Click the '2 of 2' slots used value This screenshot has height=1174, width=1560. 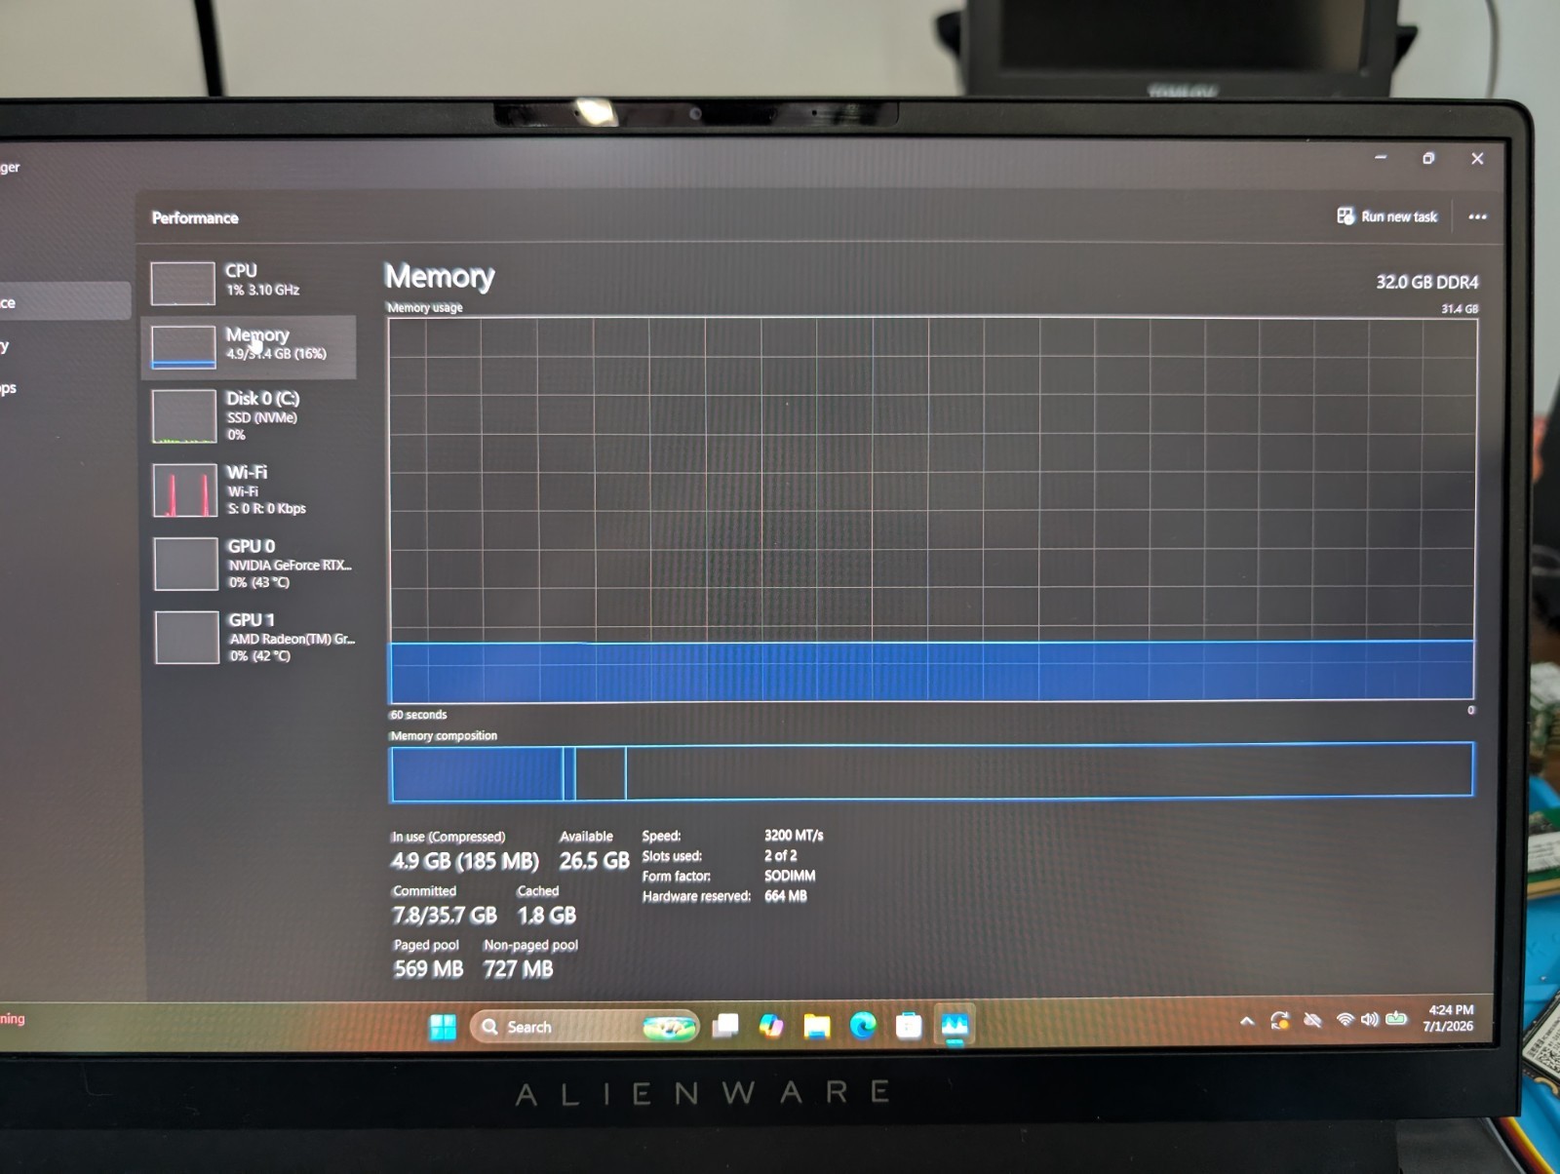[780, 855]
